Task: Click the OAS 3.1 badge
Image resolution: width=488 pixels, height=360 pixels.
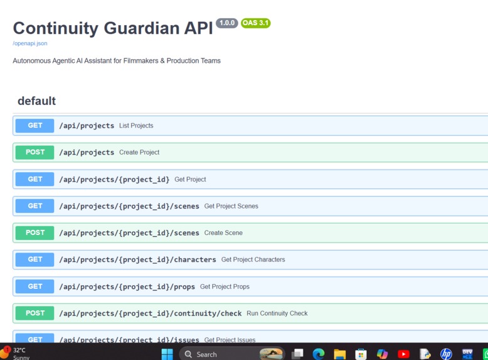Action: coord(255,23)
